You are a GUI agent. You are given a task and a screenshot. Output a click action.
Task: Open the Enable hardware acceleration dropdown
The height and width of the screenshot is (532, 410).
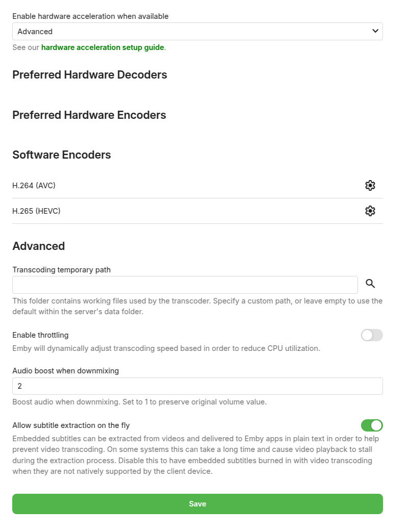click(x=197, y=31)
